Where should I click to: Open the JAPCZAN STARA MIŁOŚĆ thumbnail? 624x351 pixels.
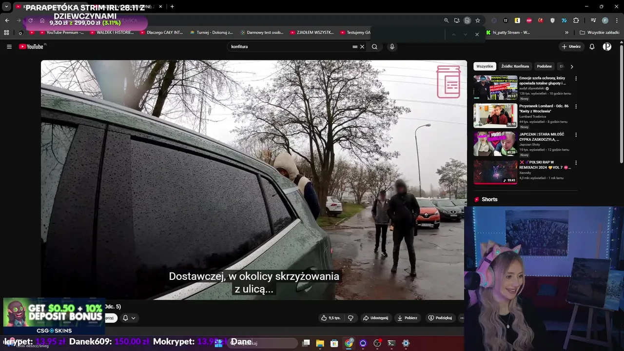click(x=495, y=144)
